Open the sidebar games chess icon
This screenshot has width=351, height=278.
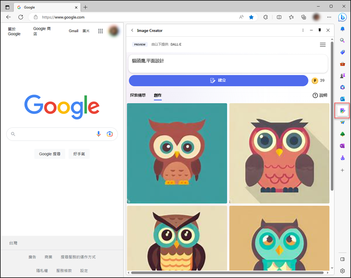point(342,76)
